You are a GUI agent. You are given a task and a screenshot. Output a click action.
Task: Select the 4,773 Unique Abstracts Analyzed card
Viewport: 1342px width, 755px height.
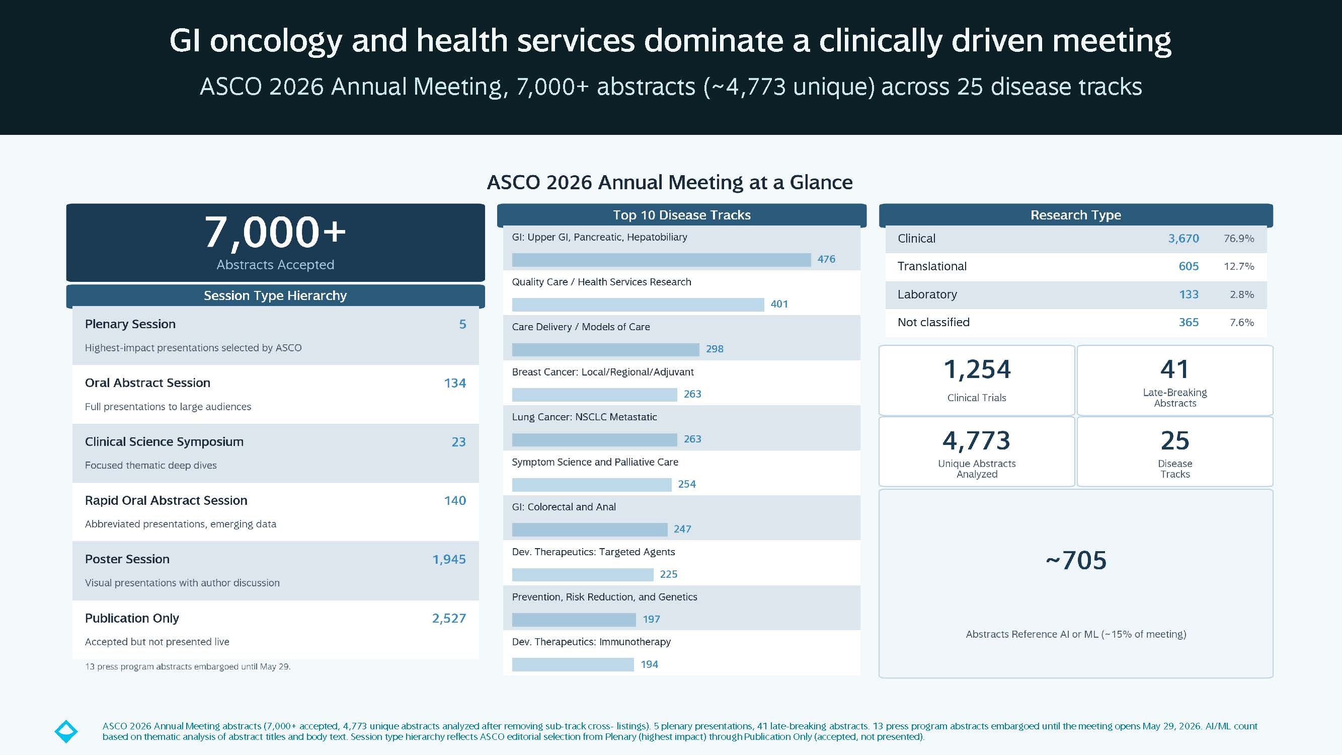pyautogui.click(x=977, y=451)
